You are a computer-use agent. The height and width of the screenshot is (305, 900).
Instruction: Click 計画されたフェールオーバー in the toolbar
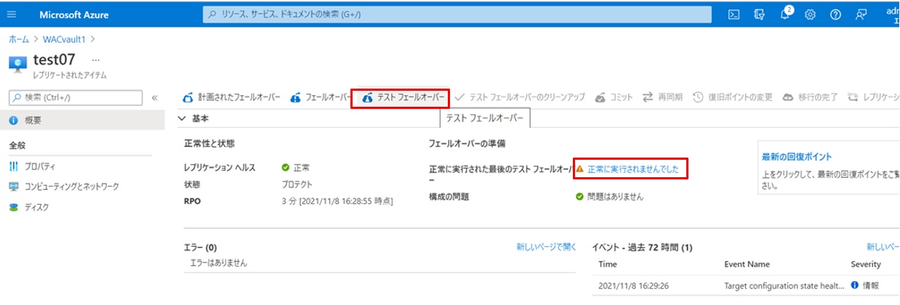[x=231, y=98]
